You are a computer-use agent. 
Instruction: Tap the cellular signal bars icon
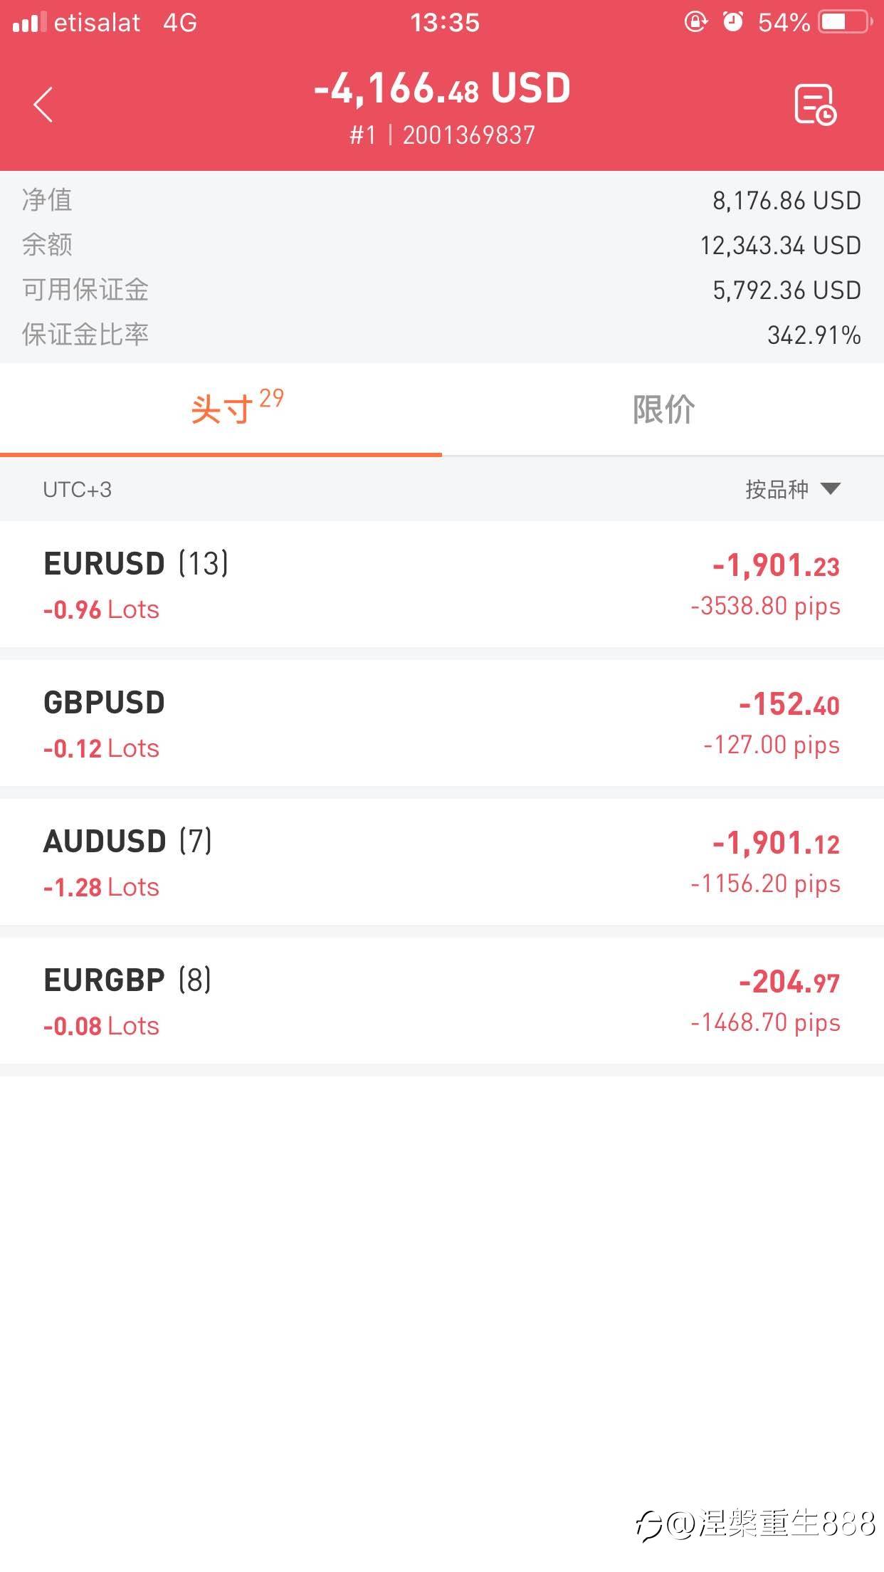(29, 23)
